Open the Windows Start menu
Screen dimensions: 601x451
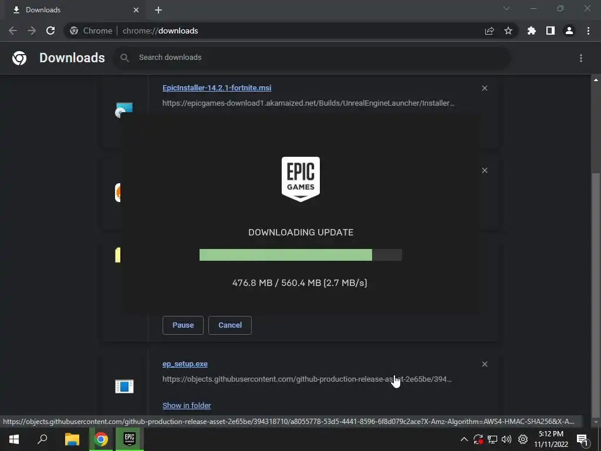[14, 439]
